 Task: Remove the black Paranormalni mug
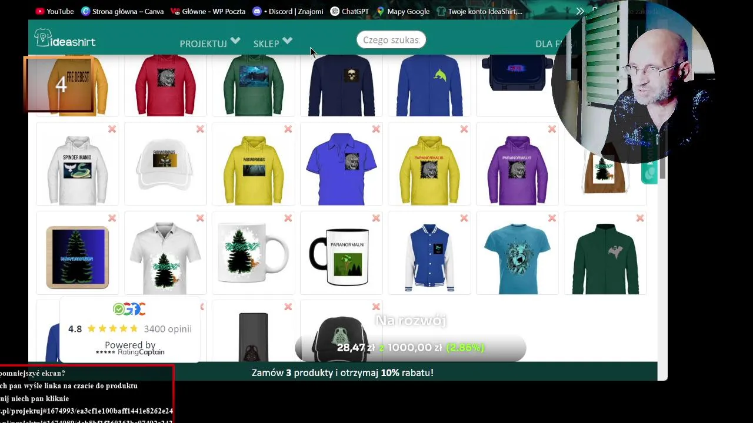click(x=376, y=218)
